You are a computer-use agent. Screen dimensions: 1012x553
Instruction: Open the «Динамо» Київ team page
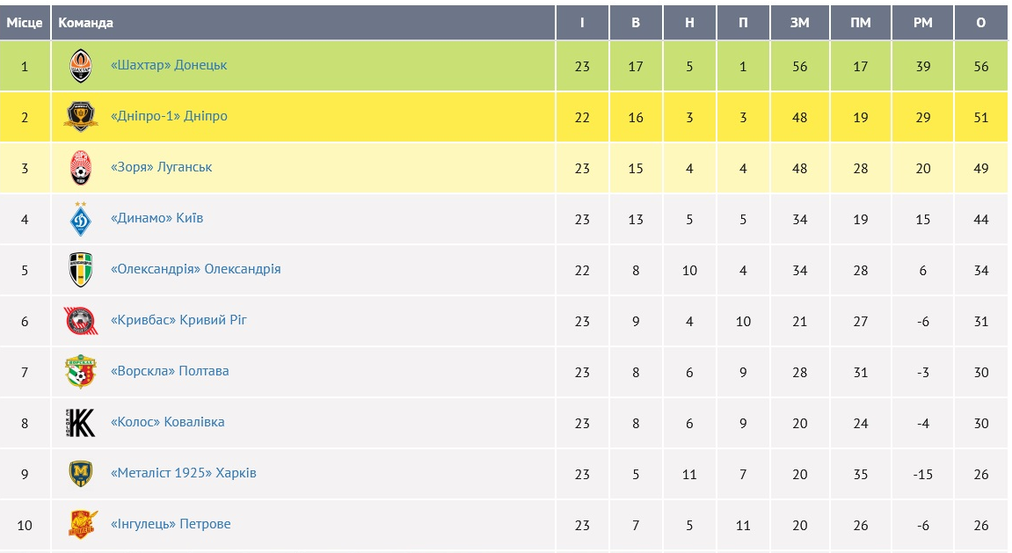(157, 218)
